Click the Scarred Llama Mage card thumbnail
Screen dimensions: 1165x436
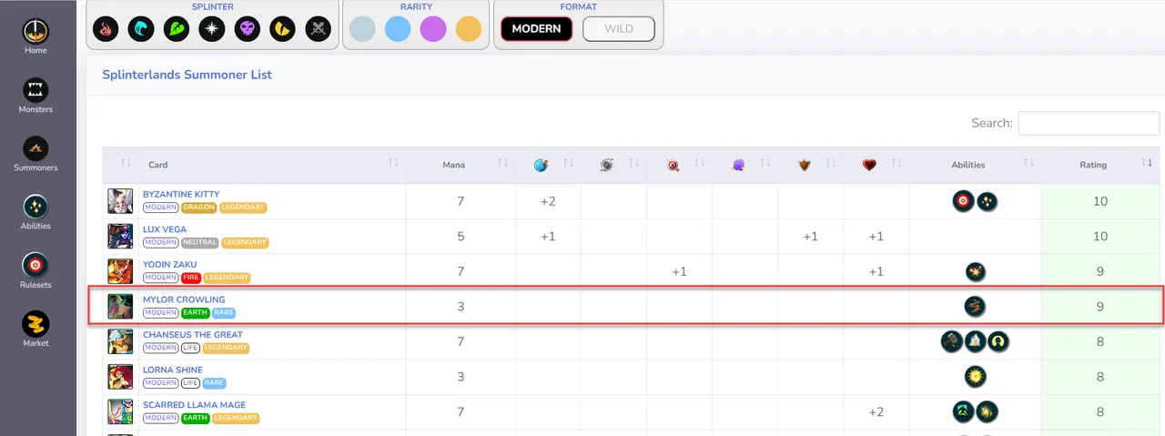tap(120, 411)
